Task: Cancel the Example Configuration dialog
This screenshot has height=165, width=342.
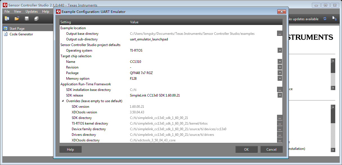Action: point(271,149)
